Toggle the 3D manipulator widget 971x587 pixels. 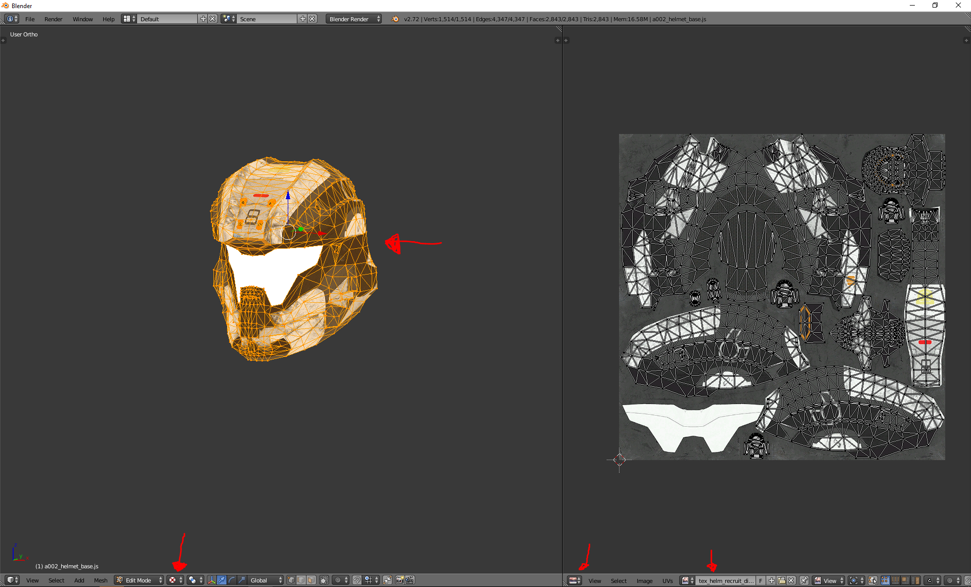click(x=211, y=580)
